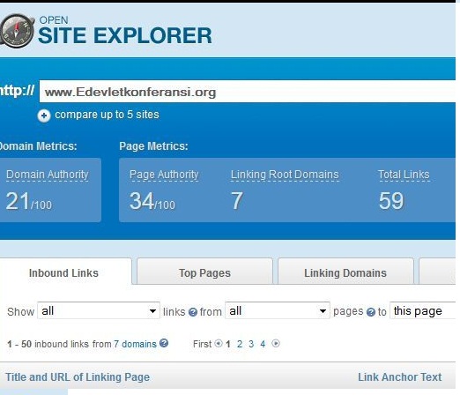Go to results page 3
460x395 pixels.
[x=251, y=344]
